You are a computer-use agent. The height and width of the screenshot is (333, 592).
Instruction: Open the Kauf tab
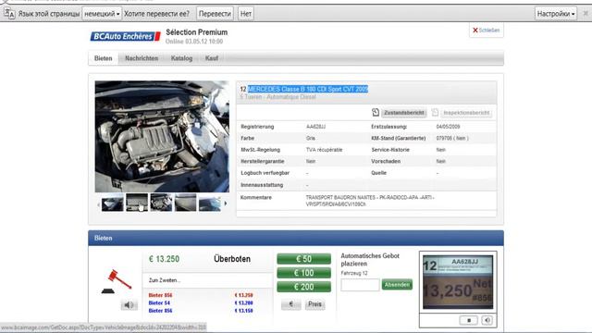212,58
